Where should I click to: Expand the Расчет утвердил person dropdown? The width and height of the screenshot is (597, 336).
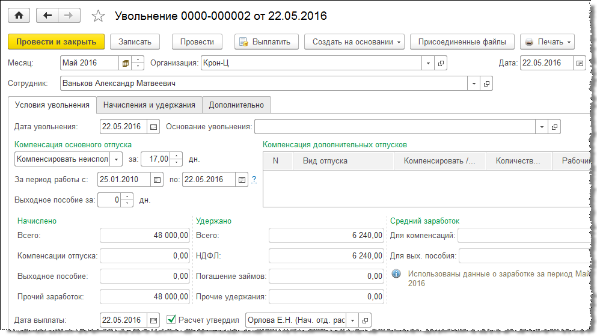point(352,320)
